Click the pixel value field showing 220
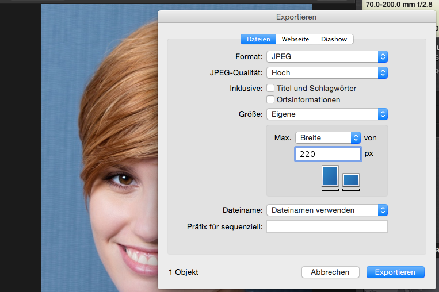This screenshot has height=292, width=439. tap(328, 154)
